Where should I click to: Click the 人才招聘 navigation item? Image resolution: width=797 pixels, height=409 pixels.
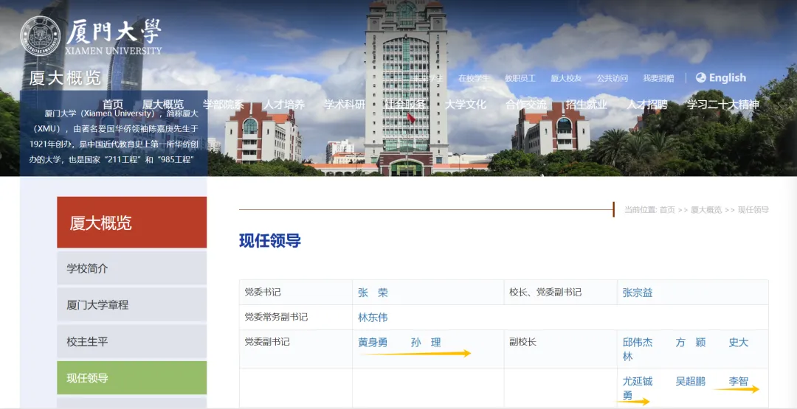pyautogui.click(x=647, y=105)
